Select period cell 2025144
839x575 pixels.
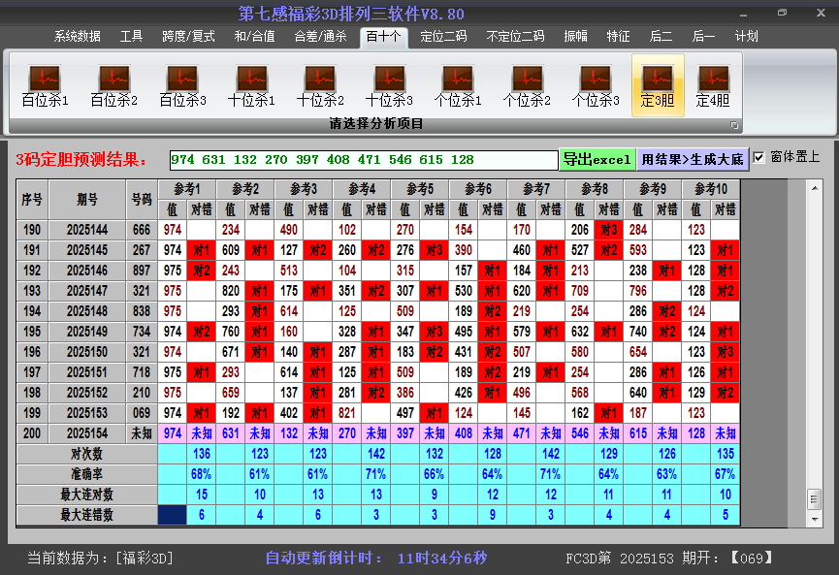[x=87, y=230]
